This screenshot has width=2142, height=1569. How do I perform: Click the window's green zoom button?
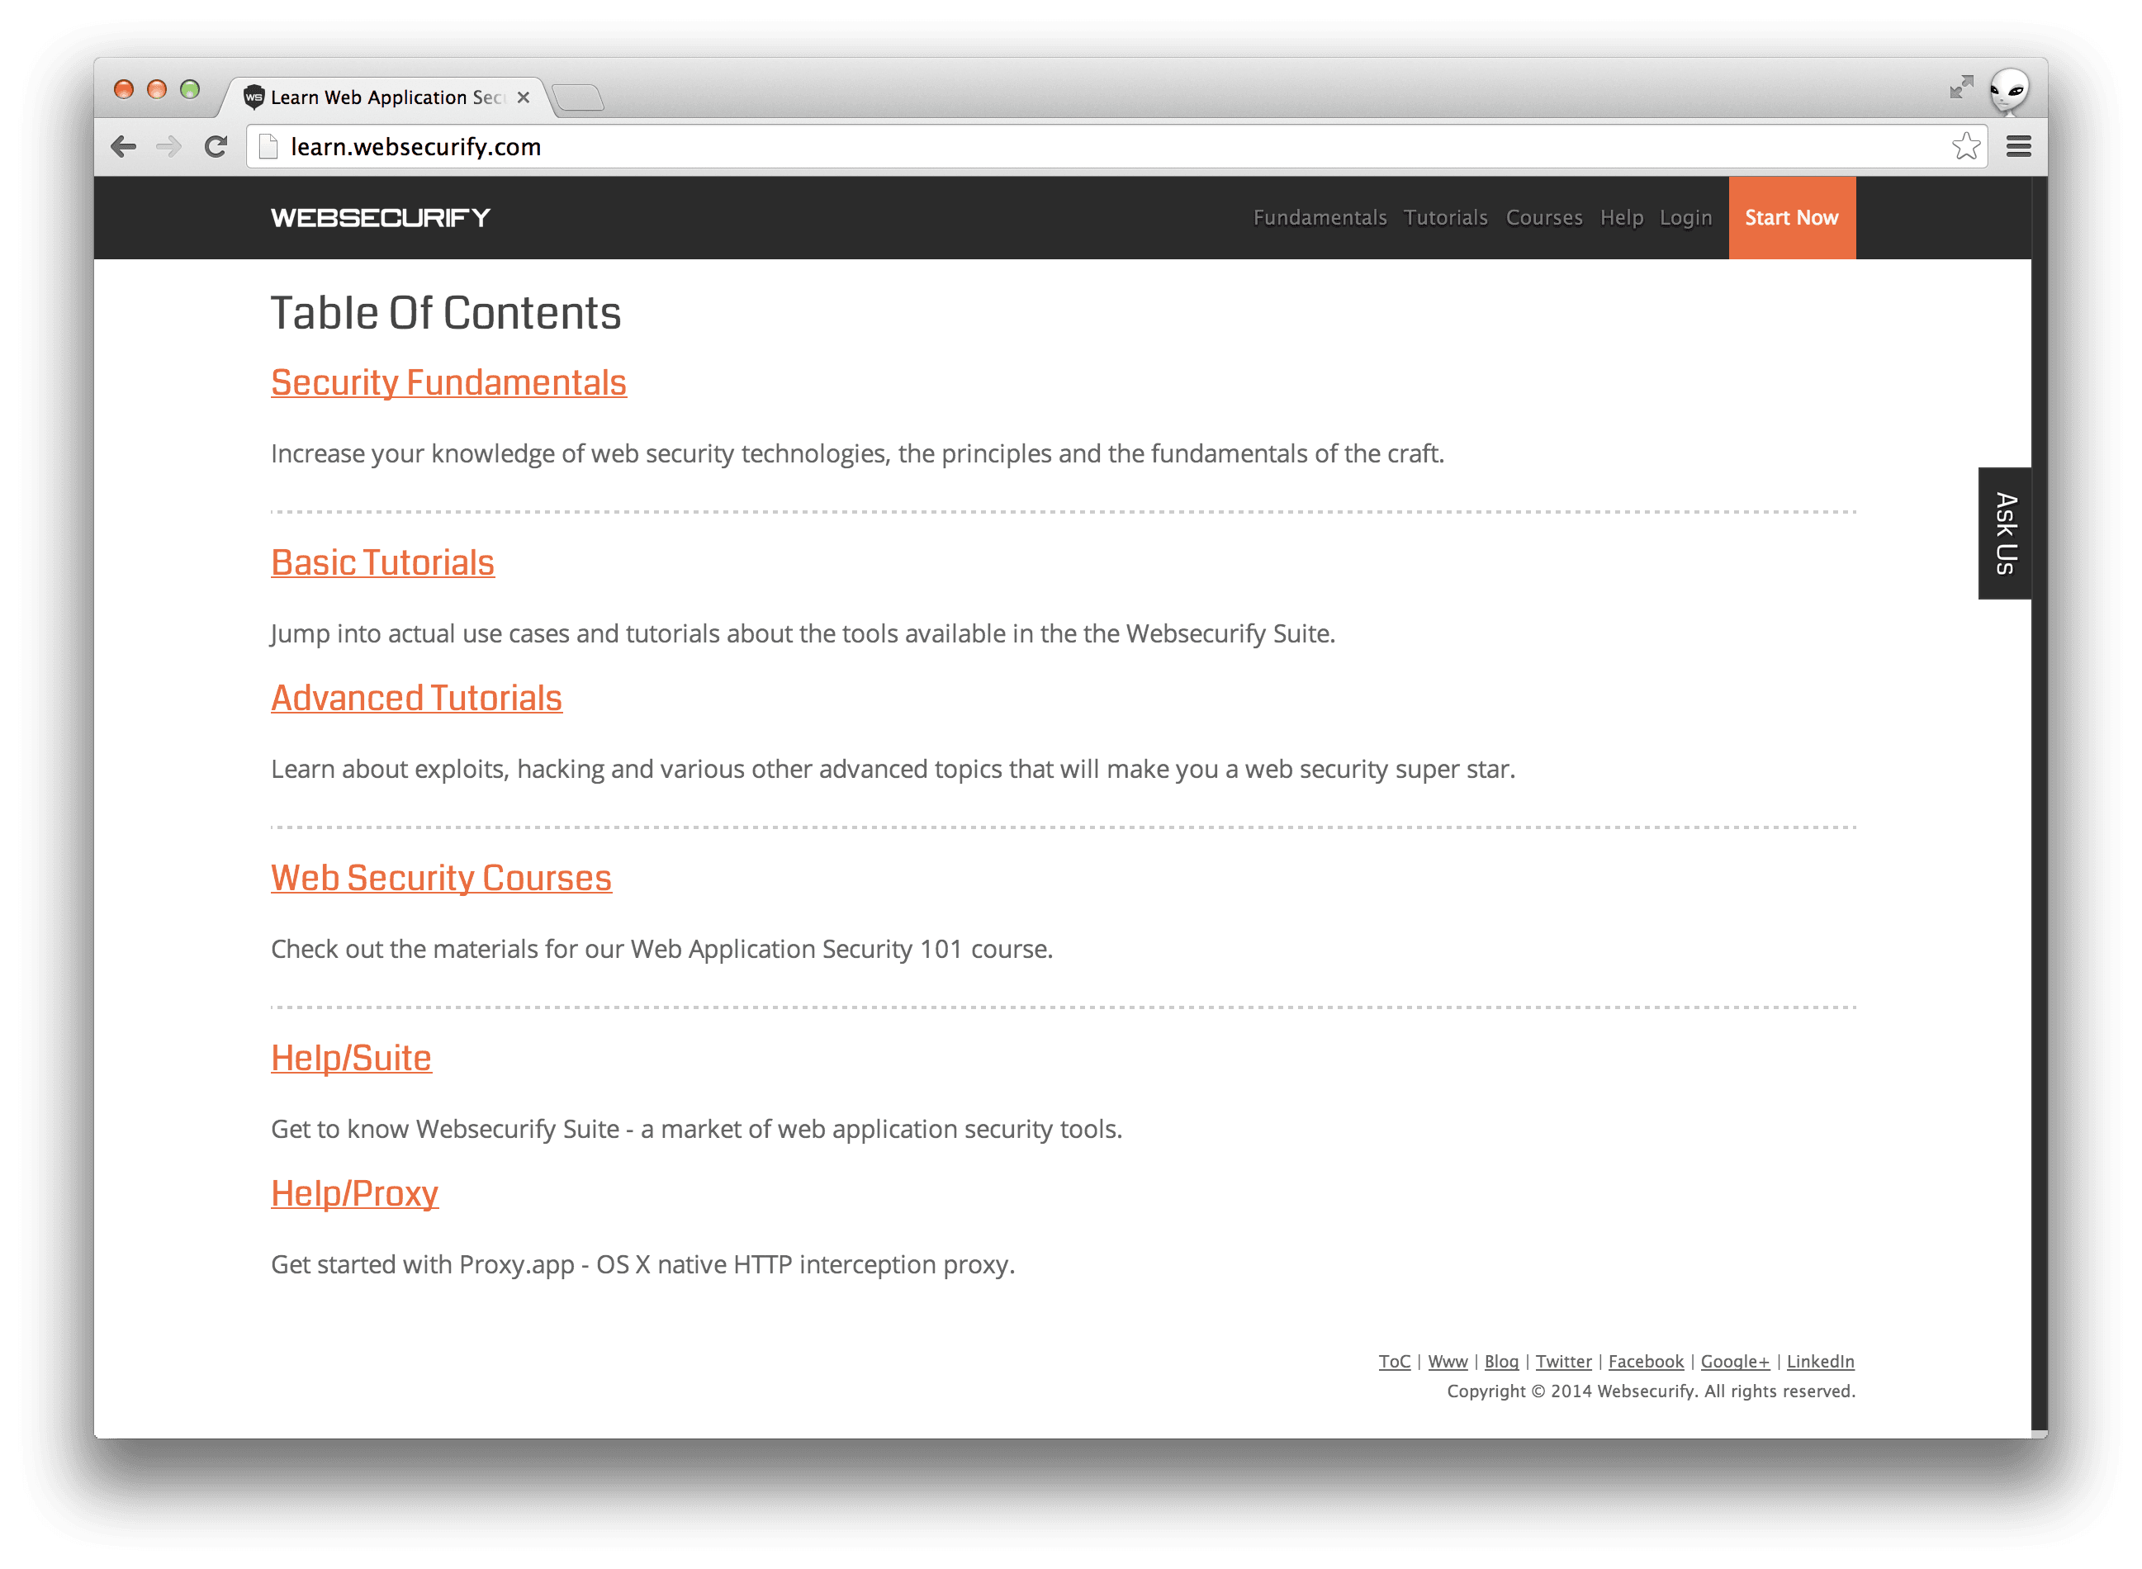190,89
